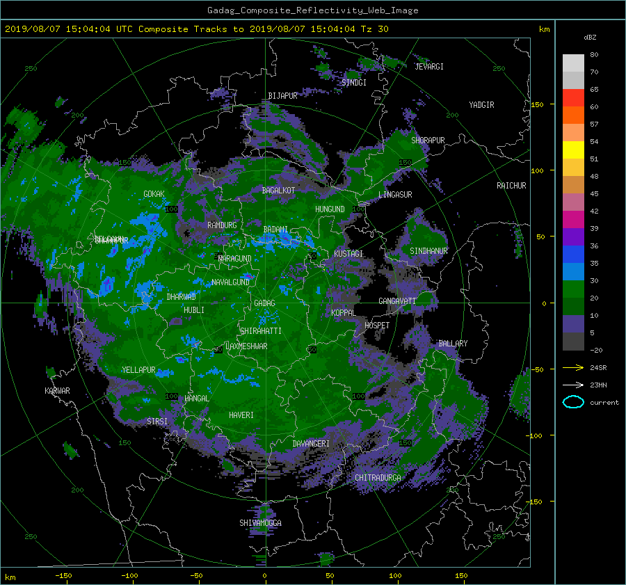This screenshot has width=626, height=585.
Task: Click the KARWAR city label
Action: tap(57, 391)
